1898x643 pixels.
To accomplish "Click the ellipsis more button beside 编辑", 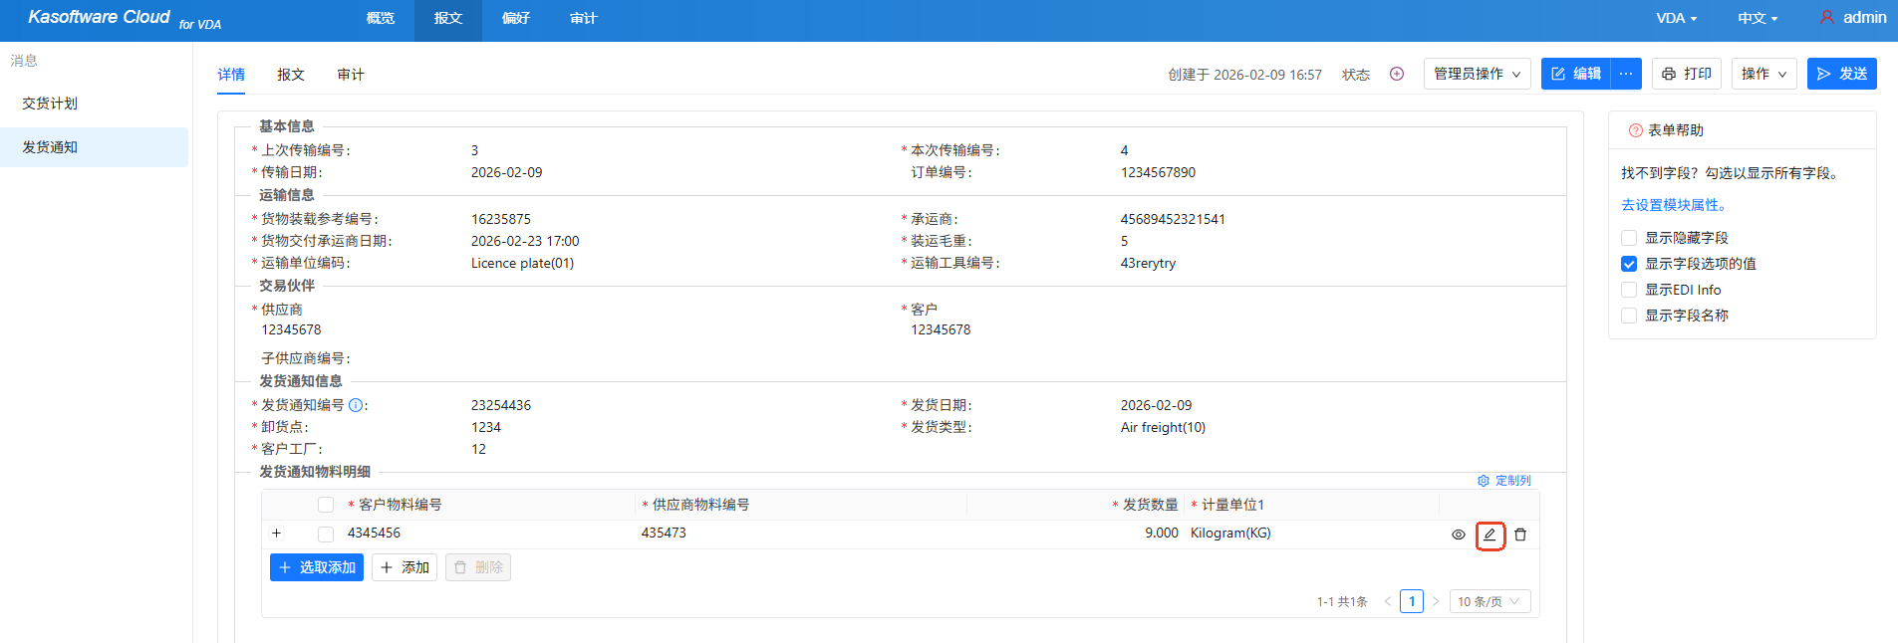I will [1626, 74].
